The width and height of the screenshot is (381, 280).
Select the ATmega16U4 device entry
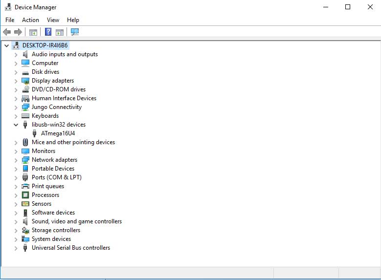pyautogui.click(x=58, y=133)
